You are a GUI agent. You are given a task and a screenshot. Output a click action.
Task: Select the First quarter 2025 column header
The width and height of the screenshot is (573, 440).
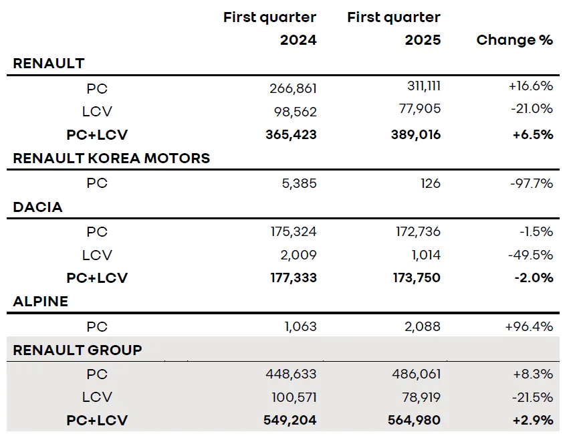[x=394, y=28]
